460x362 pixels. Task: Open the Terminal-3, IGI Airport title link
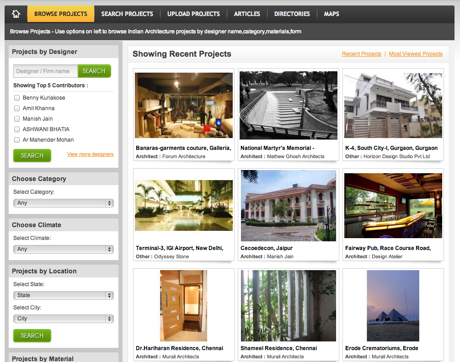pyautogui.click(x=180, y=248)
